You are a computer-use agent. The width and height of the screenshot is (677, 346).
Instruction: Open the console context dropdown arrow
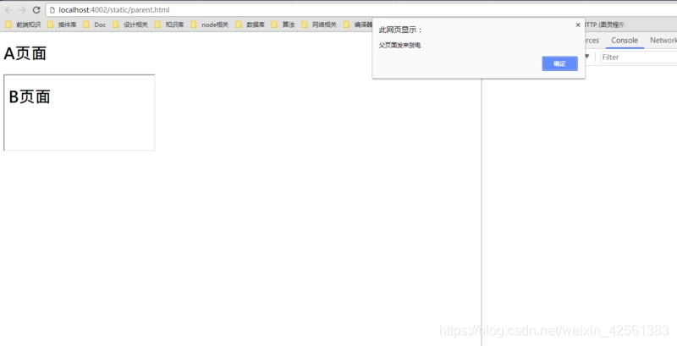[x=586, y=57]
